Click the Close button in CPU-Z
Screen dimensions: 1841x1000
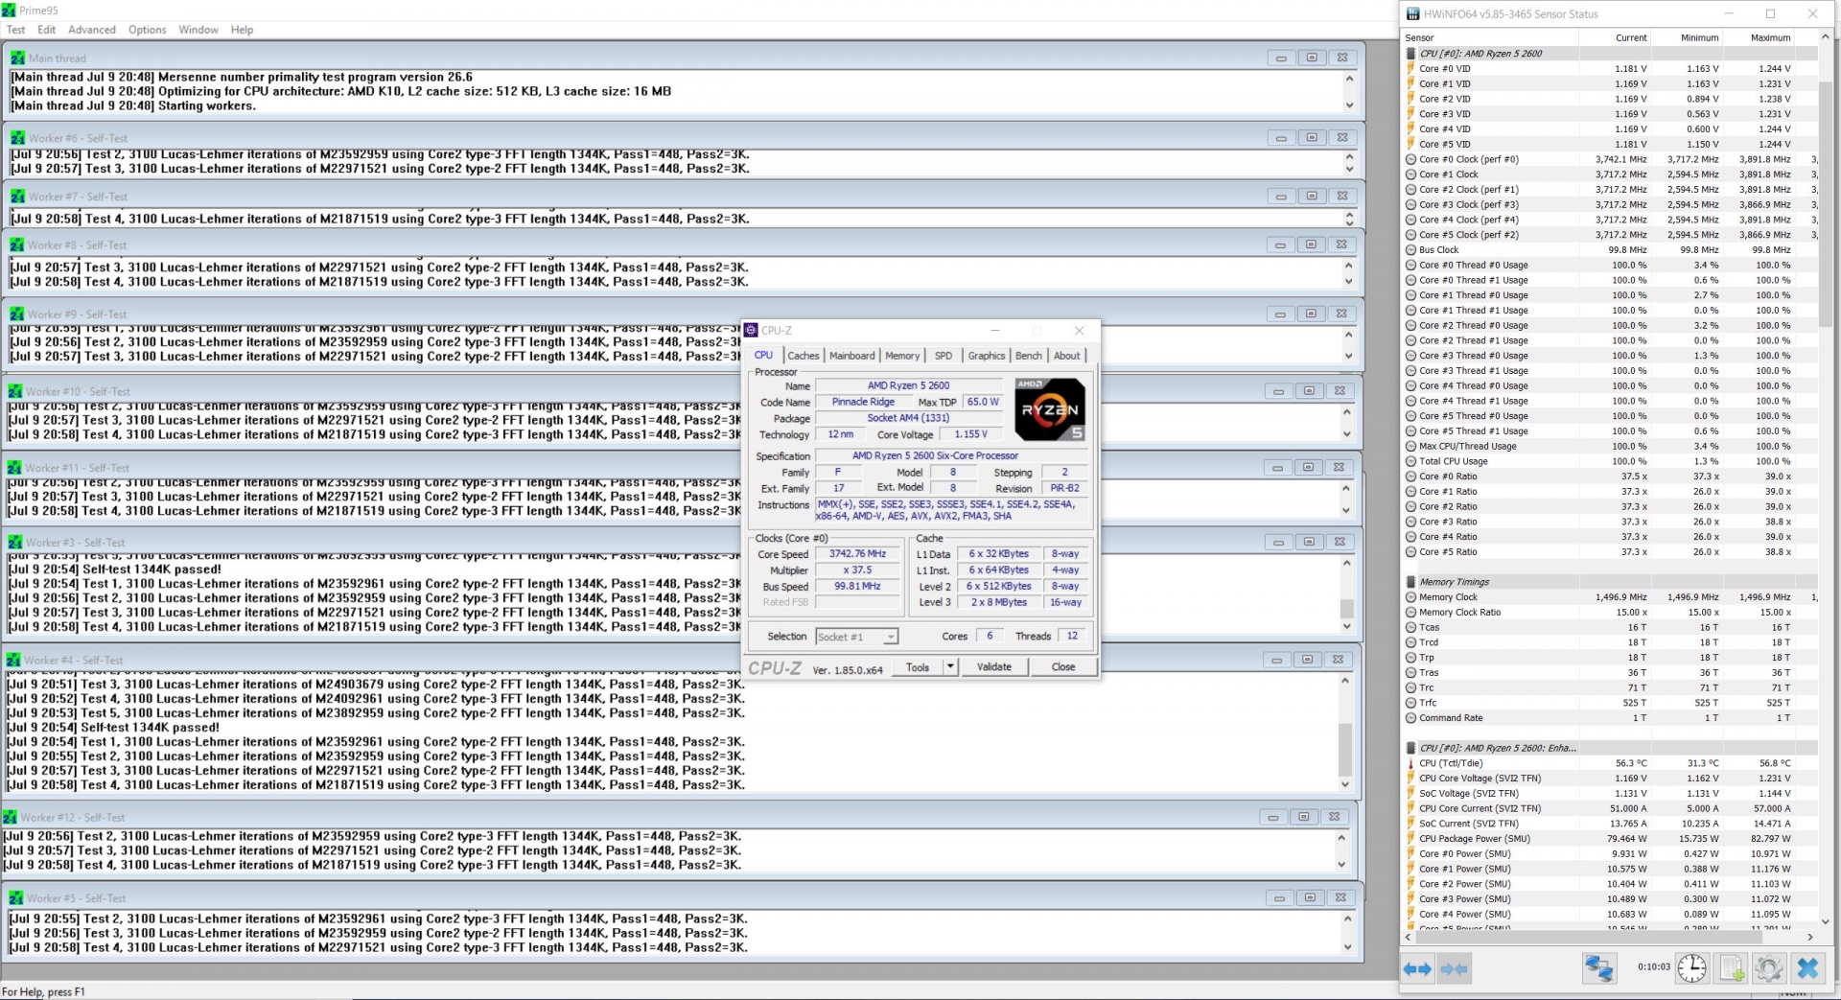(1063, 666)
